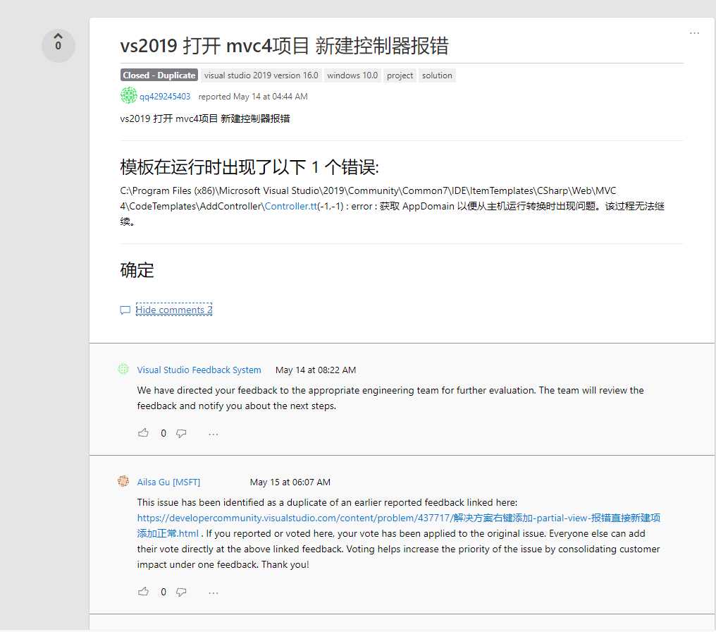716x632 pixels.
Task: Click the 'May 14 at 08:22 AM' timestamp
Action: point(316,370)
